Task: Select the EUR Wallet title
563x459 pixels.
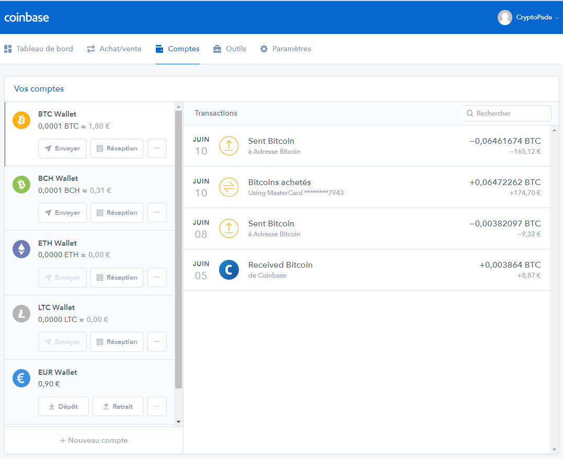Action: pos(58,372)
